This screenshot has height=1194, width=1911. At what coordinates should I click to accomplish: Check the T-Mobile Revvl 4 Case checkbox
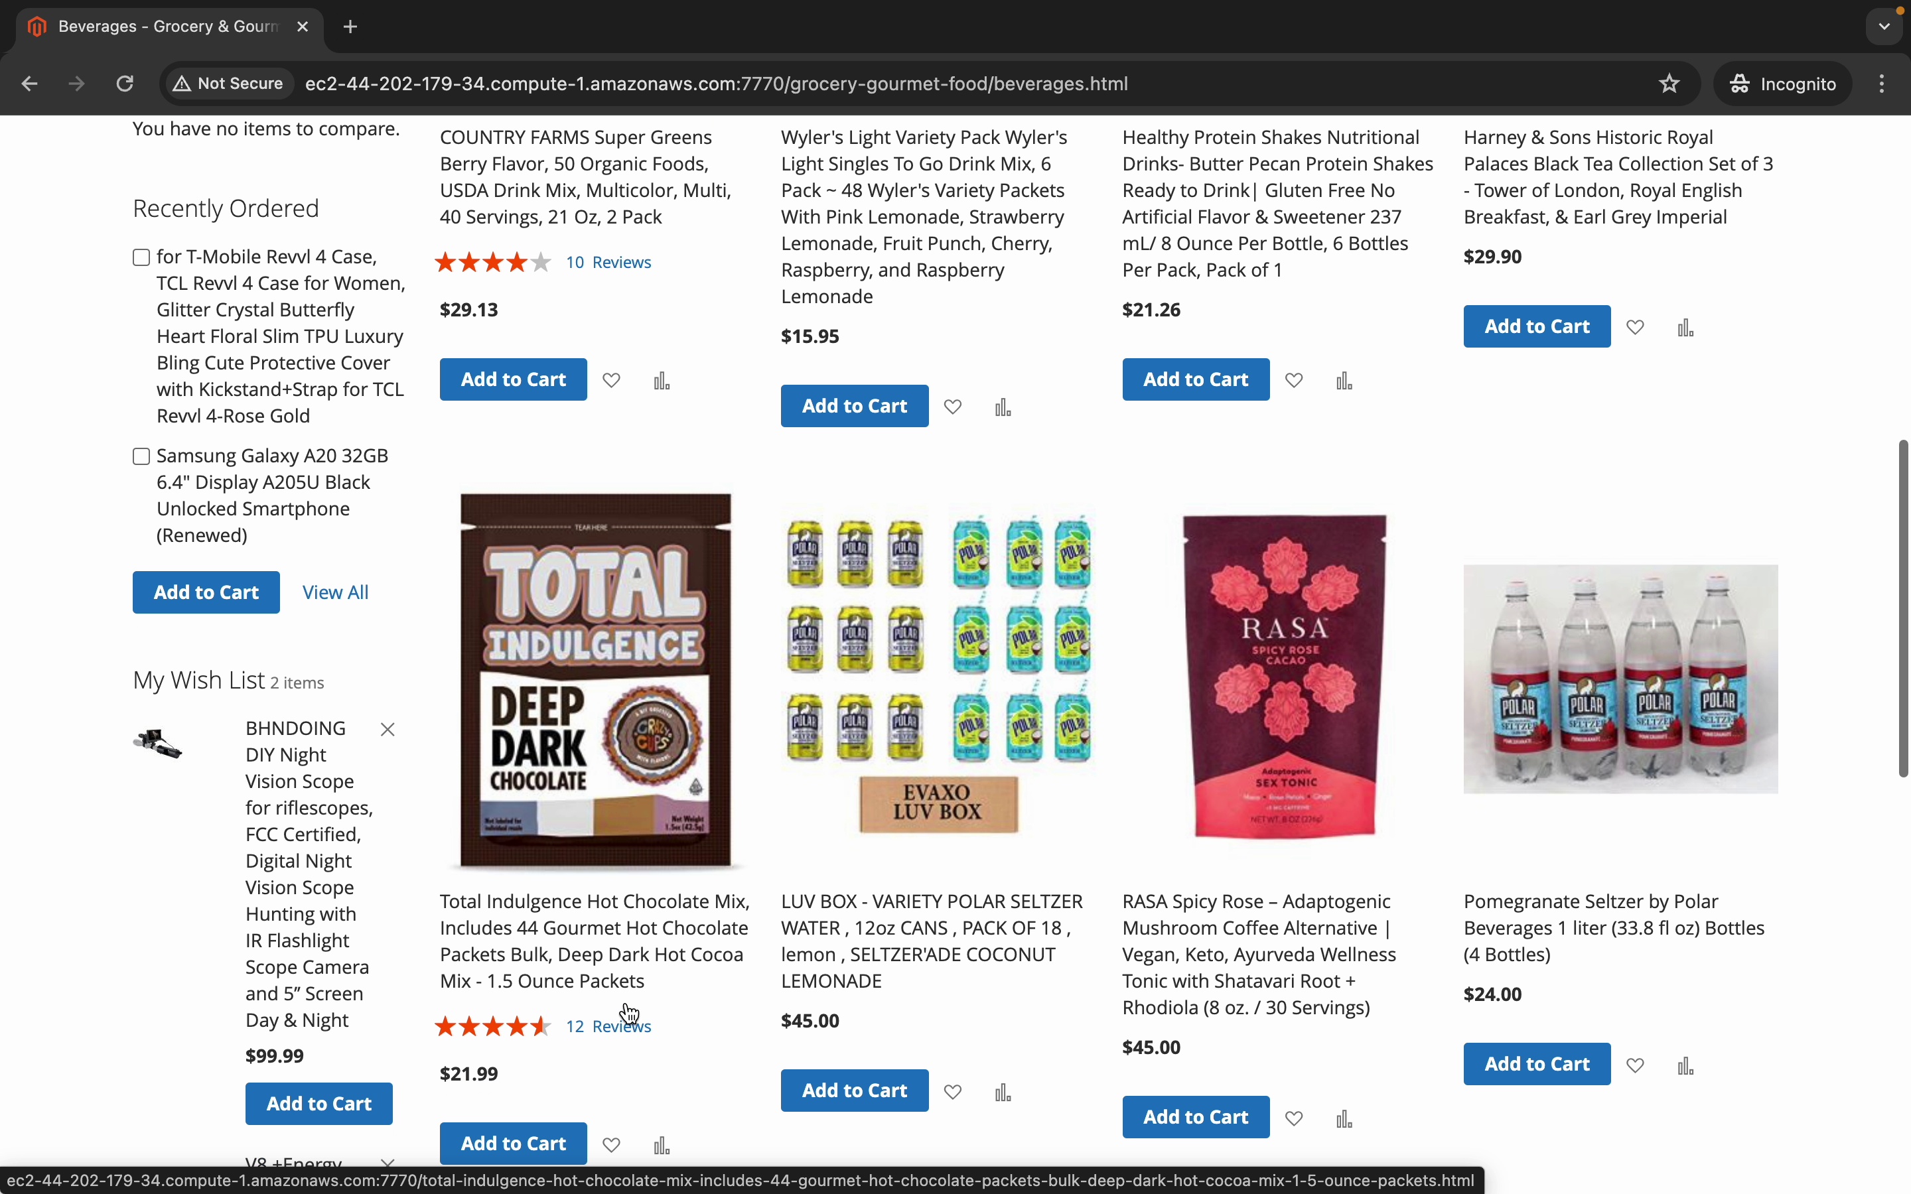click(141, 257)
